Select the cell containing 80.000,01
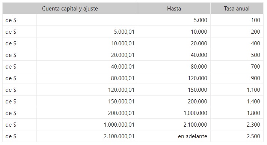 pos(87,78)
